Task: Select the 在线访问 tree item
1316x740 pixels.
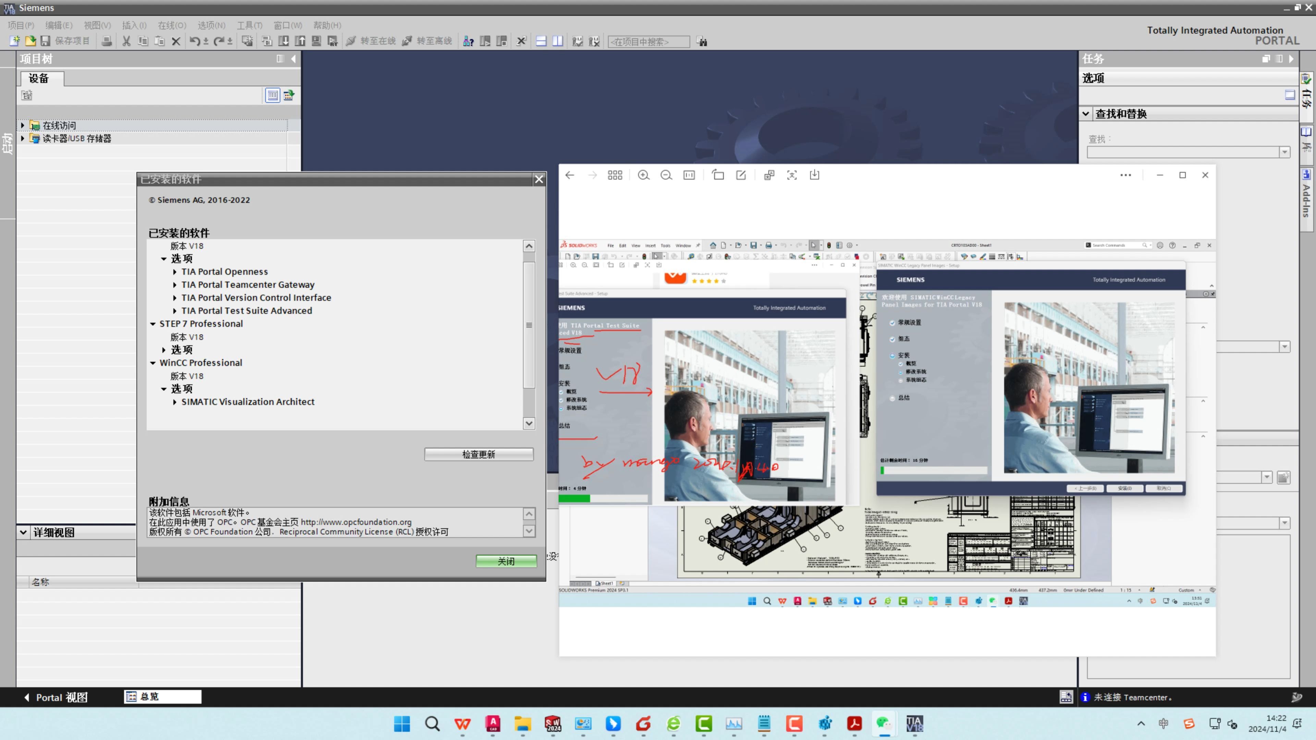Action: coord(61,125)
